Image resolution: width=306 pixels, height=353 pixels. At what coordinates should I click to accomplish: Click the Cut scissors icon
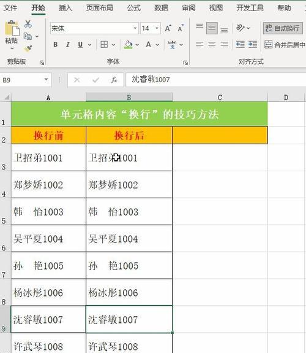[x=28, y=24]
